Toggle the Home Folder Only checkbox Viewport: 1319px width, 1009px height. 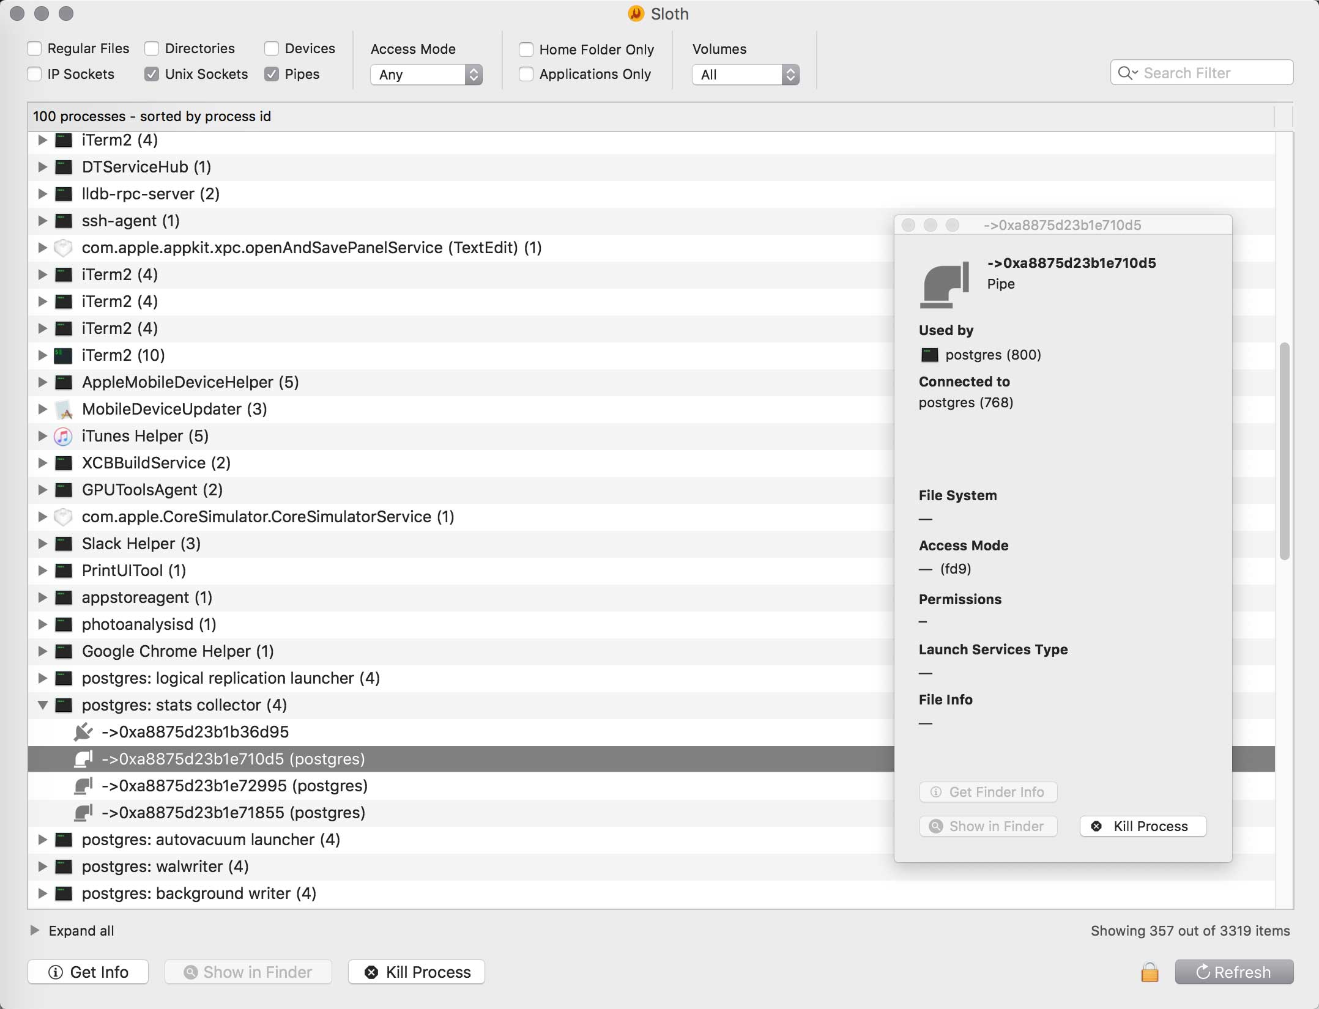(526, 50)
